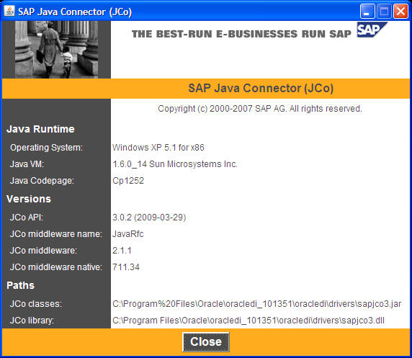Screen dimensions: 412x358
Task: Close window using red X button
Action: pos(400,12)
